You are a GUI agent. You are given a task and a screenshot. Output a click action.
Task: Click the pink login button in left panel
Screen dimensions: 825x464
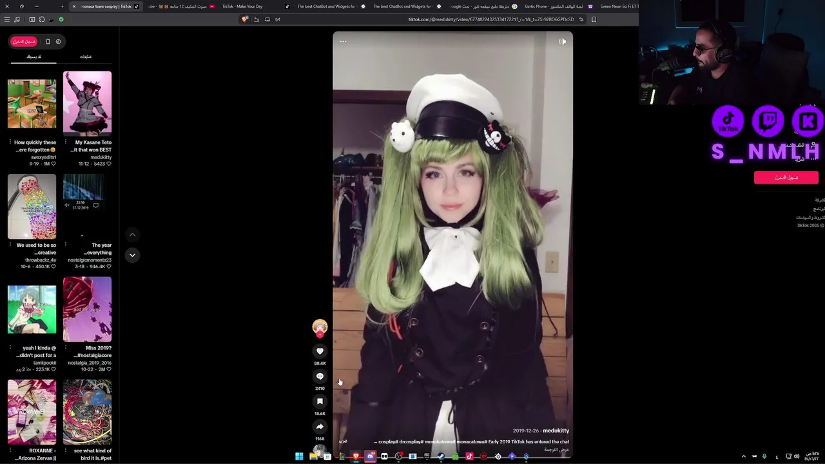24,41
